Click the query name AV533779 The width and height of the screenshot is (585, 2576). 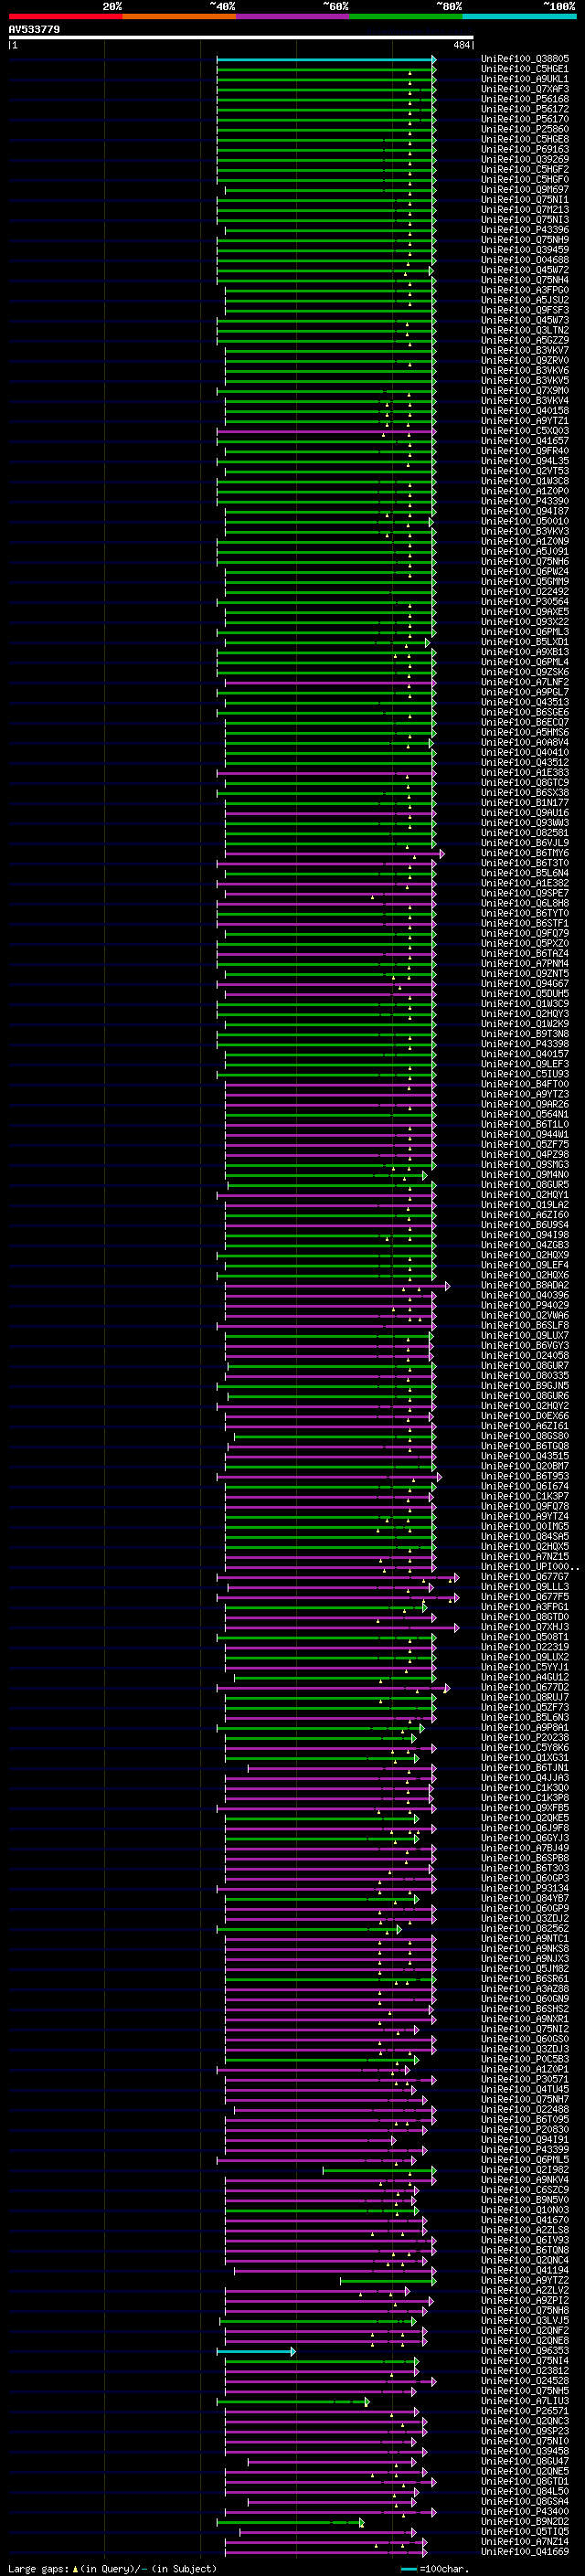tap(34, 30)
